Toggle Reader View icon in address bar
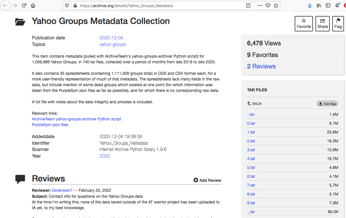The height and width of the screenshot is (218, 346). tap(248, 5)
